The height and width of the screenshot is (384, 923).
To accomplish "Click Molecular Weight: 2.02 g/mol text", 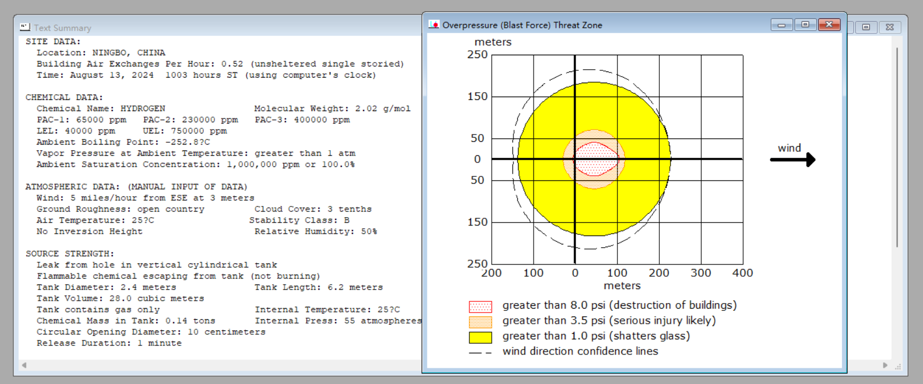I will pyautogui.click(x=332, y=109).
